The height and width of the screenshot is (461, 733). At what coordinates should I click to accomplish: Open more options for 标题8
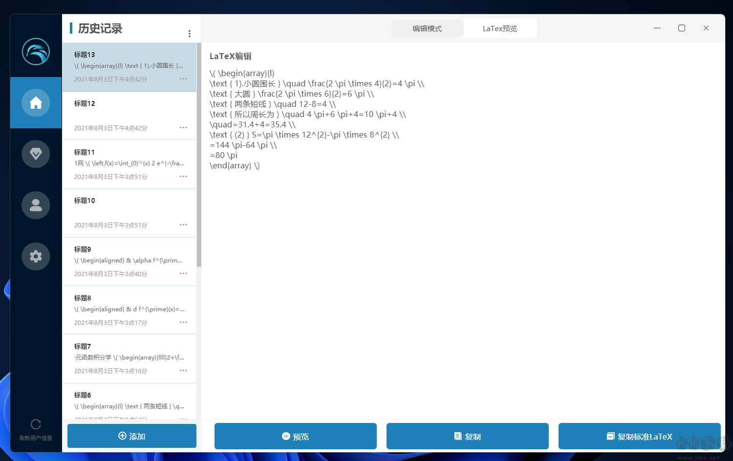[x=183, y=322]
